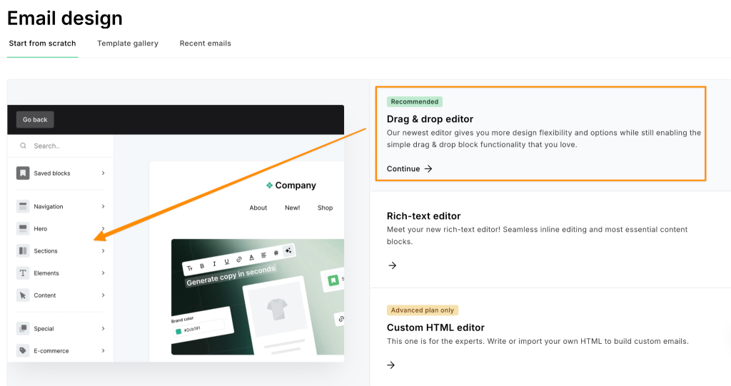
Task: Switch to the Template gallery tab
Action: coord(128,44)
